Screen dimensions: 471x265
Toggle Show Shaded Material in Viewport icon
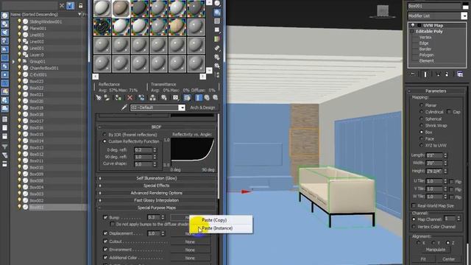tap(187, 98)
